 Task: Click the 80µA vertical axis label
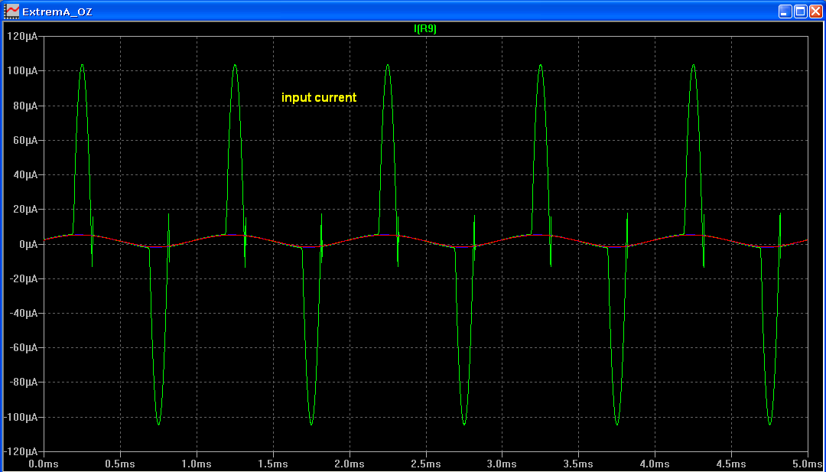pyautogui.click(x=28, y=106)
